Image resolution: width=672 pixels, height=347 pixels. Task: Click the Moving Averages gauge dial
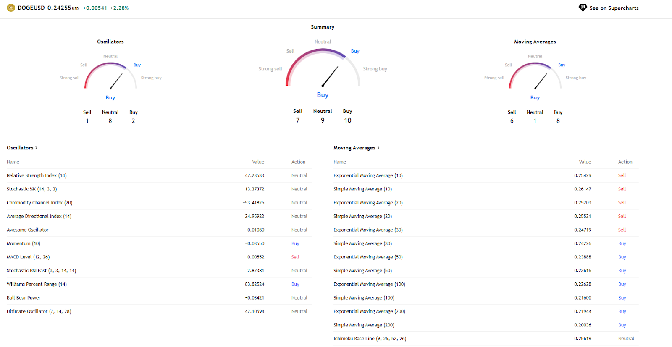(535, 76)
